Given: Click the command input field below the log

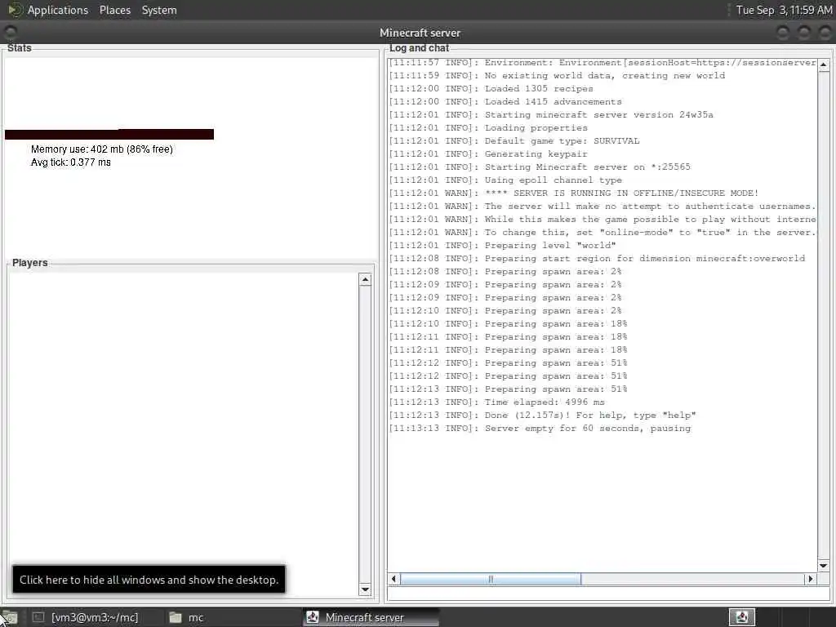Looking at the screenshot, I should click(609, 594).
